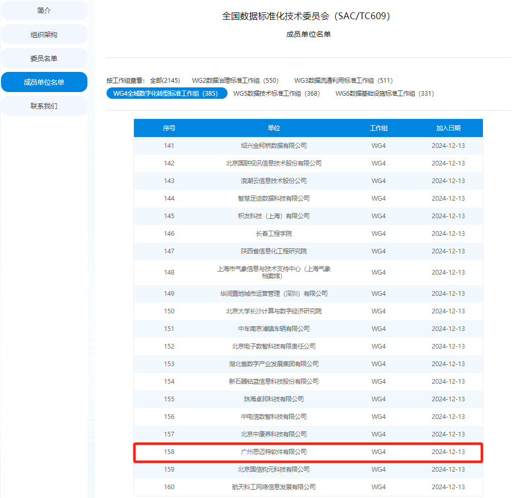Click 智慧足迹数据科技有限公司 row text

[274, 199]
